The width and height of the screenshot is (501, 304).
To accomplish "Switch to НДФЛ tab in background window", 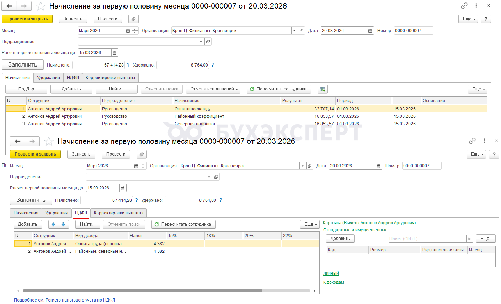I will pyautogui.click(x=73, y=78).
